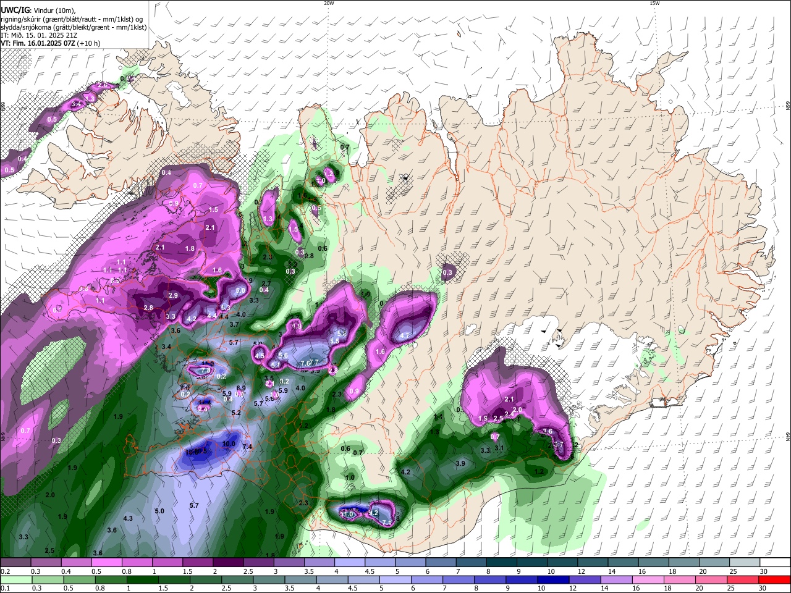Click the '2.9' value in western snow area

[173, 296]
